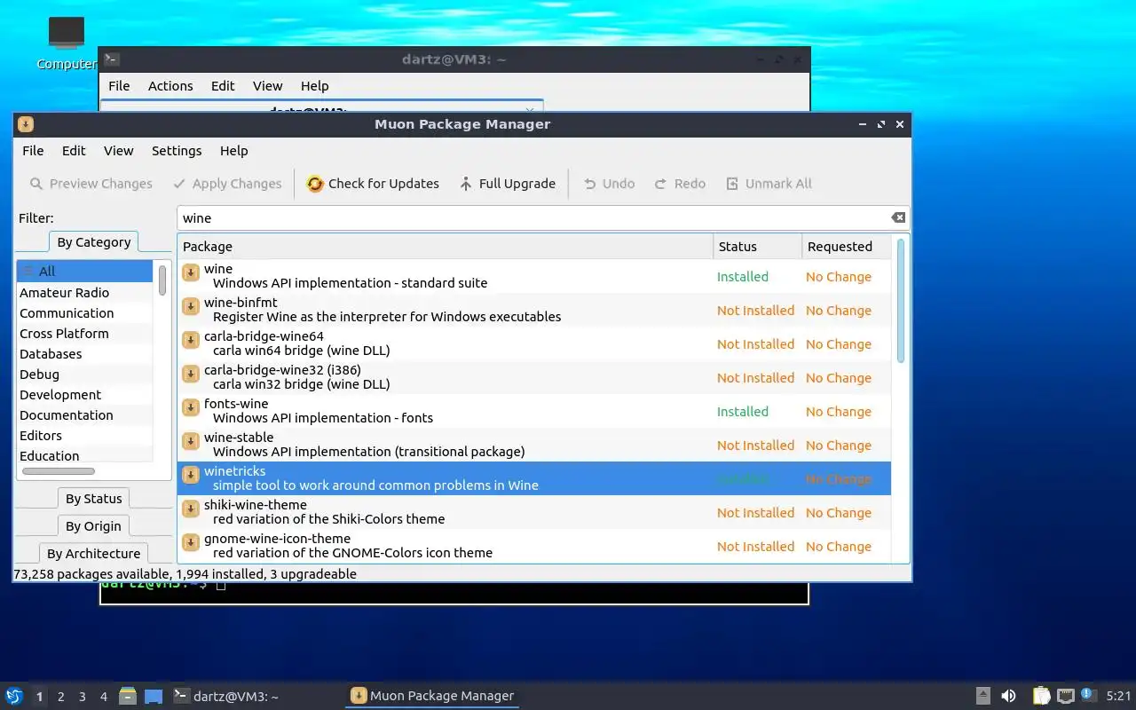Screen dimensions: 1136x710
Task: Open the View menu in Muon
Action: coord(118,151)
